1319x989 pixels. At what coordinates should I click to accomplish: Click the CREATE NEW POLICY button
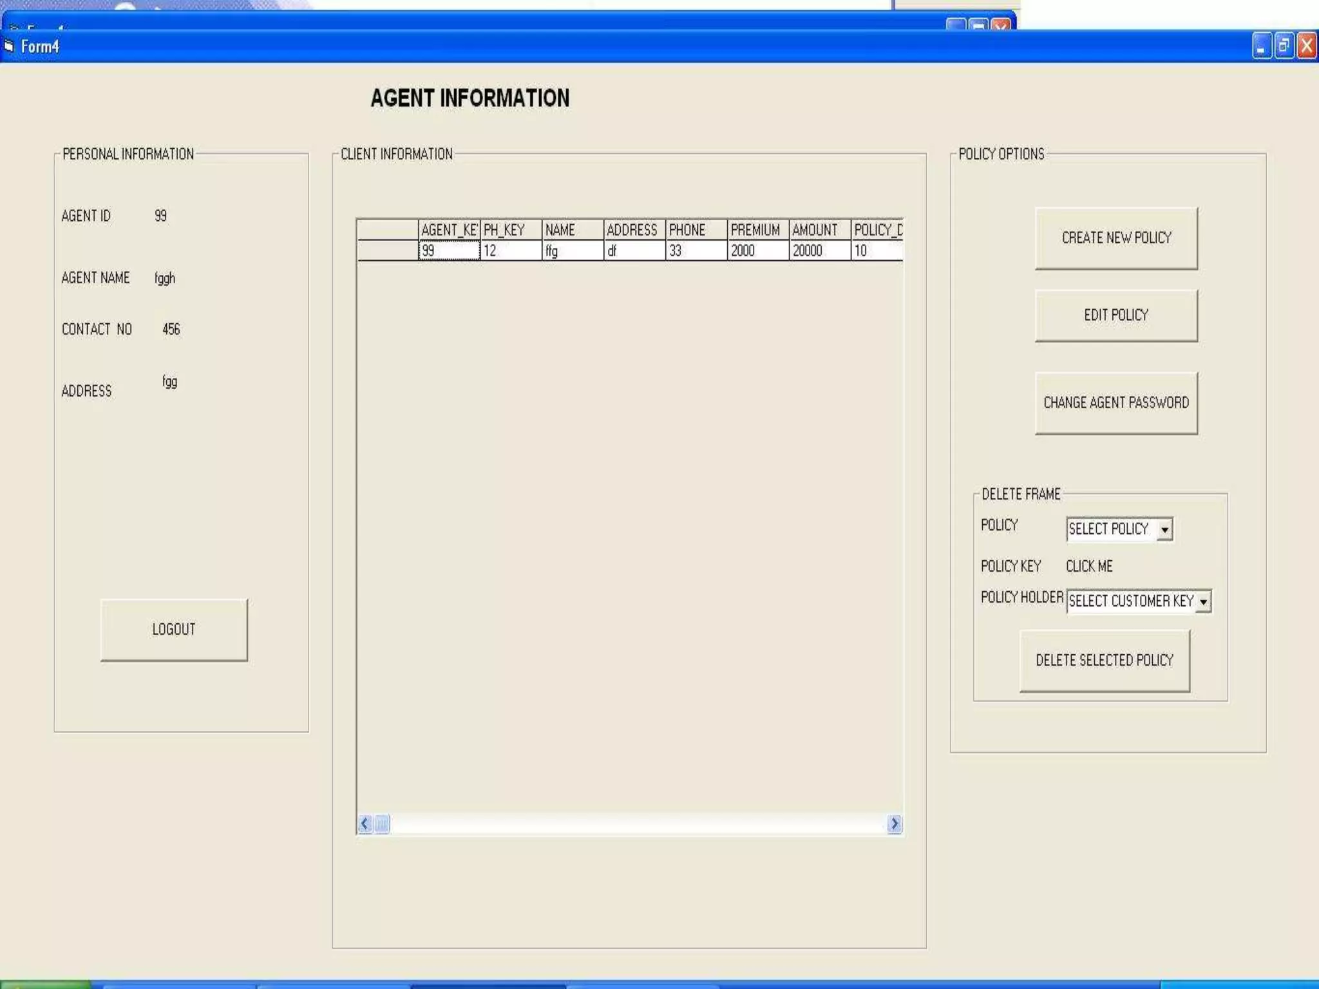coord(1115,238)
